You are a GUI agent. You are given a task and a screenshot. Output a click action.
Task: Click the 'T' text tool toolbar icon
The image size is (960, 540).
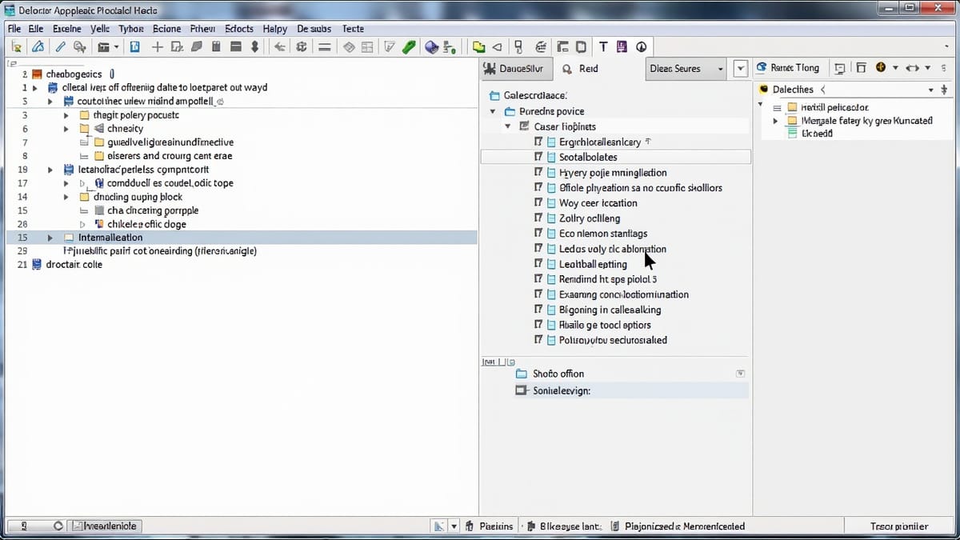pyautogui.click(x=602, y=47)
